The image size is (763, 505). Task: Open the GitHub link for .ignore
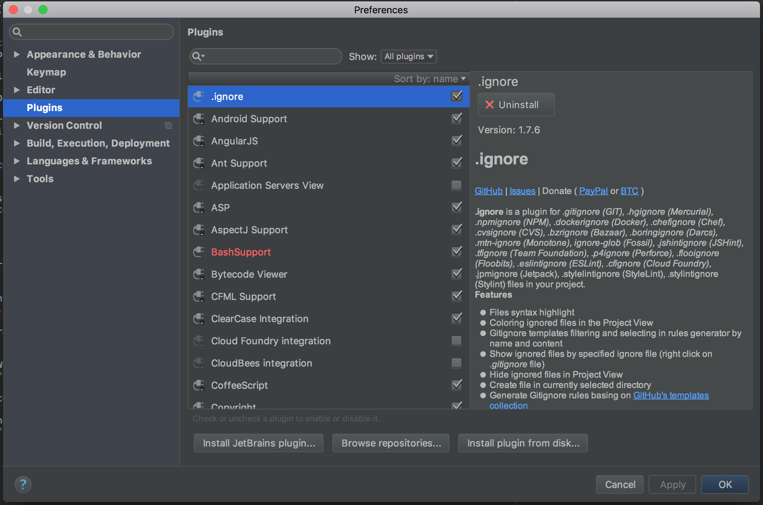[x=488, y=191]
